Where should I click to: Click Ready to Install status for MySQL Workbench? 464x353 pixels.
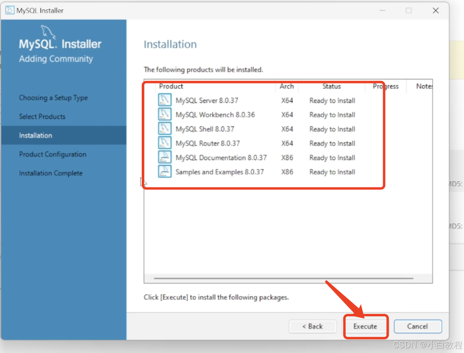pyautogui.click(x=332, y=115)
